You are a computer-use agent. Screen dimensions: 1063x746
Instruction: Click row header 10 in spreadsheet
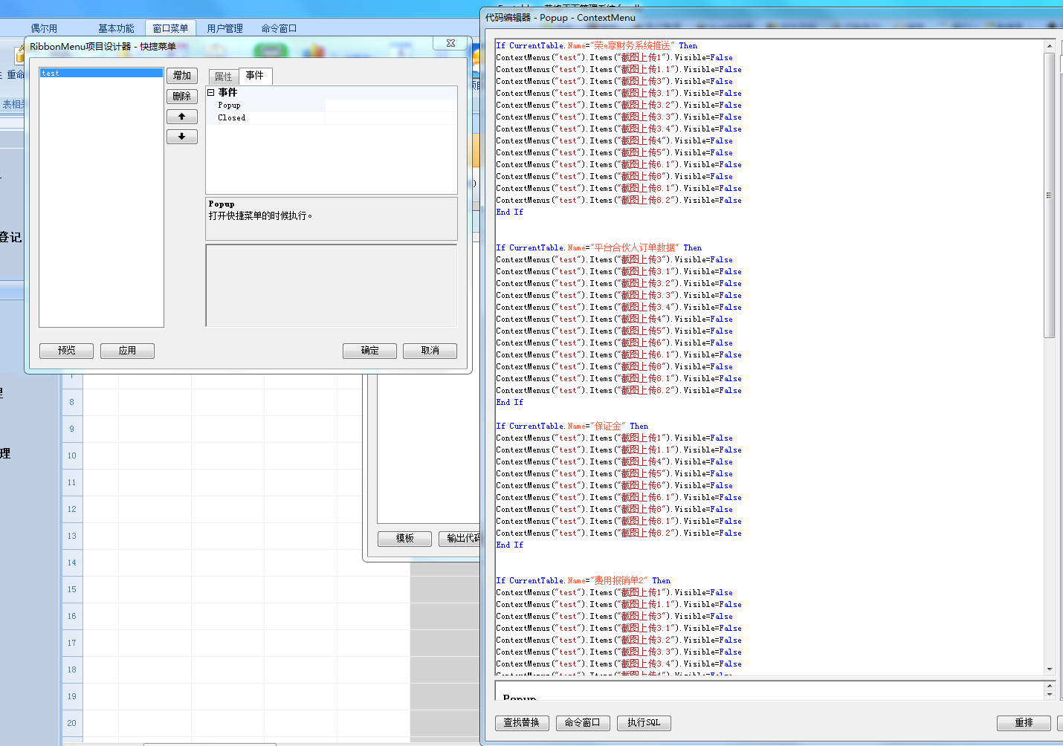coord(72,455)
